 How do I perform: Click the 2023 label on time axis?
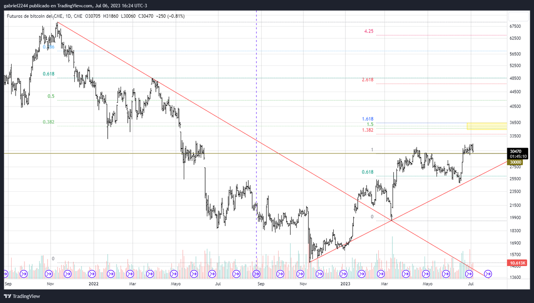(x=345, y=283)
